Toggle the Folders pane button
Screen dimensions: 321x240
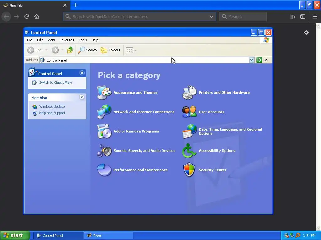[110, 50]
